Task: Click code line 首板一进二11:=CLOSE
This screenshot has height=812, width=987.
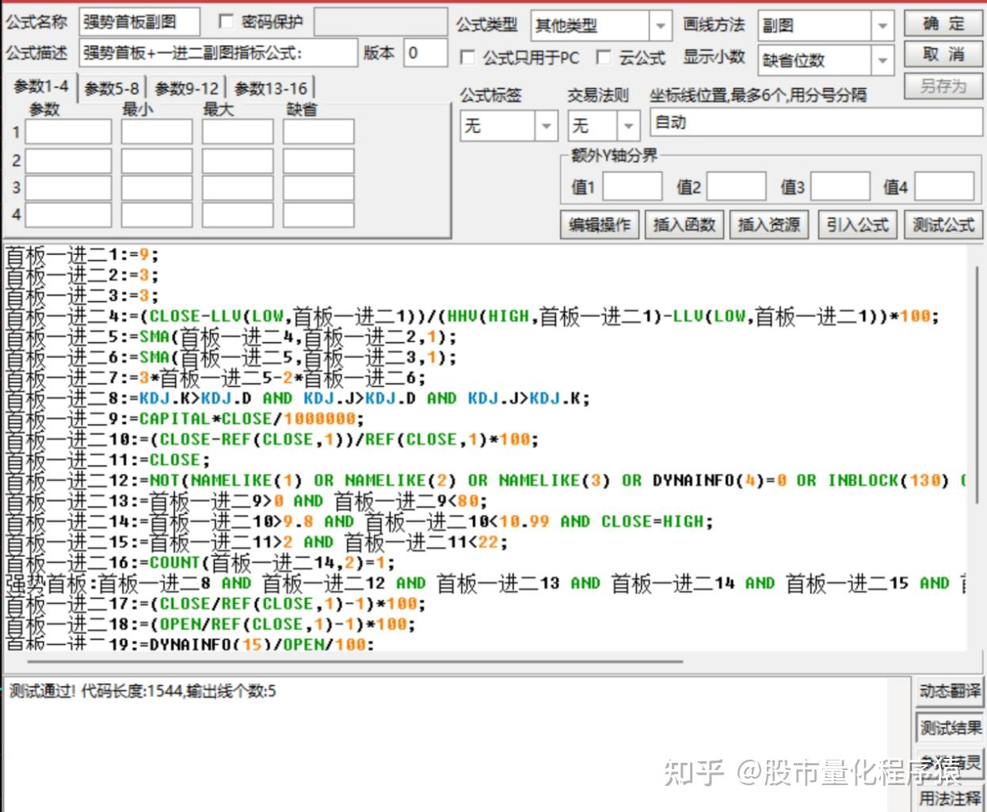Action: click(108, 461)
